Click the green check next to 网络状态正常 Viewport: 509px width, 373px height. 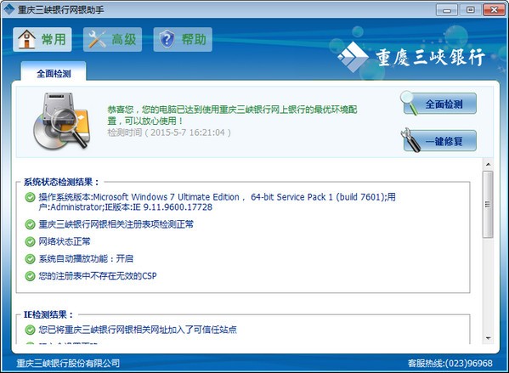31,241
